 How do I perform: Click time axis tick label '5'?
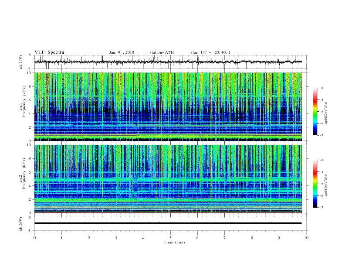pyautogui.click(x=170, y=238)
